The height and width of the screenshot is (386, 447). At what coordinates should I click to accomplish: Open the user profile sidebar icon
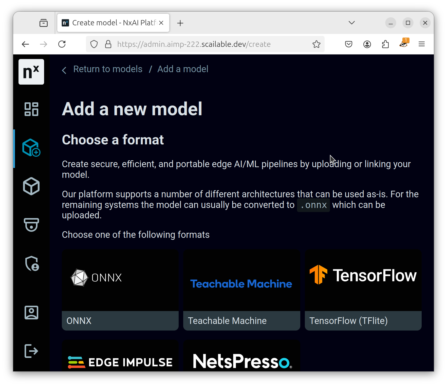pos(31,312)
